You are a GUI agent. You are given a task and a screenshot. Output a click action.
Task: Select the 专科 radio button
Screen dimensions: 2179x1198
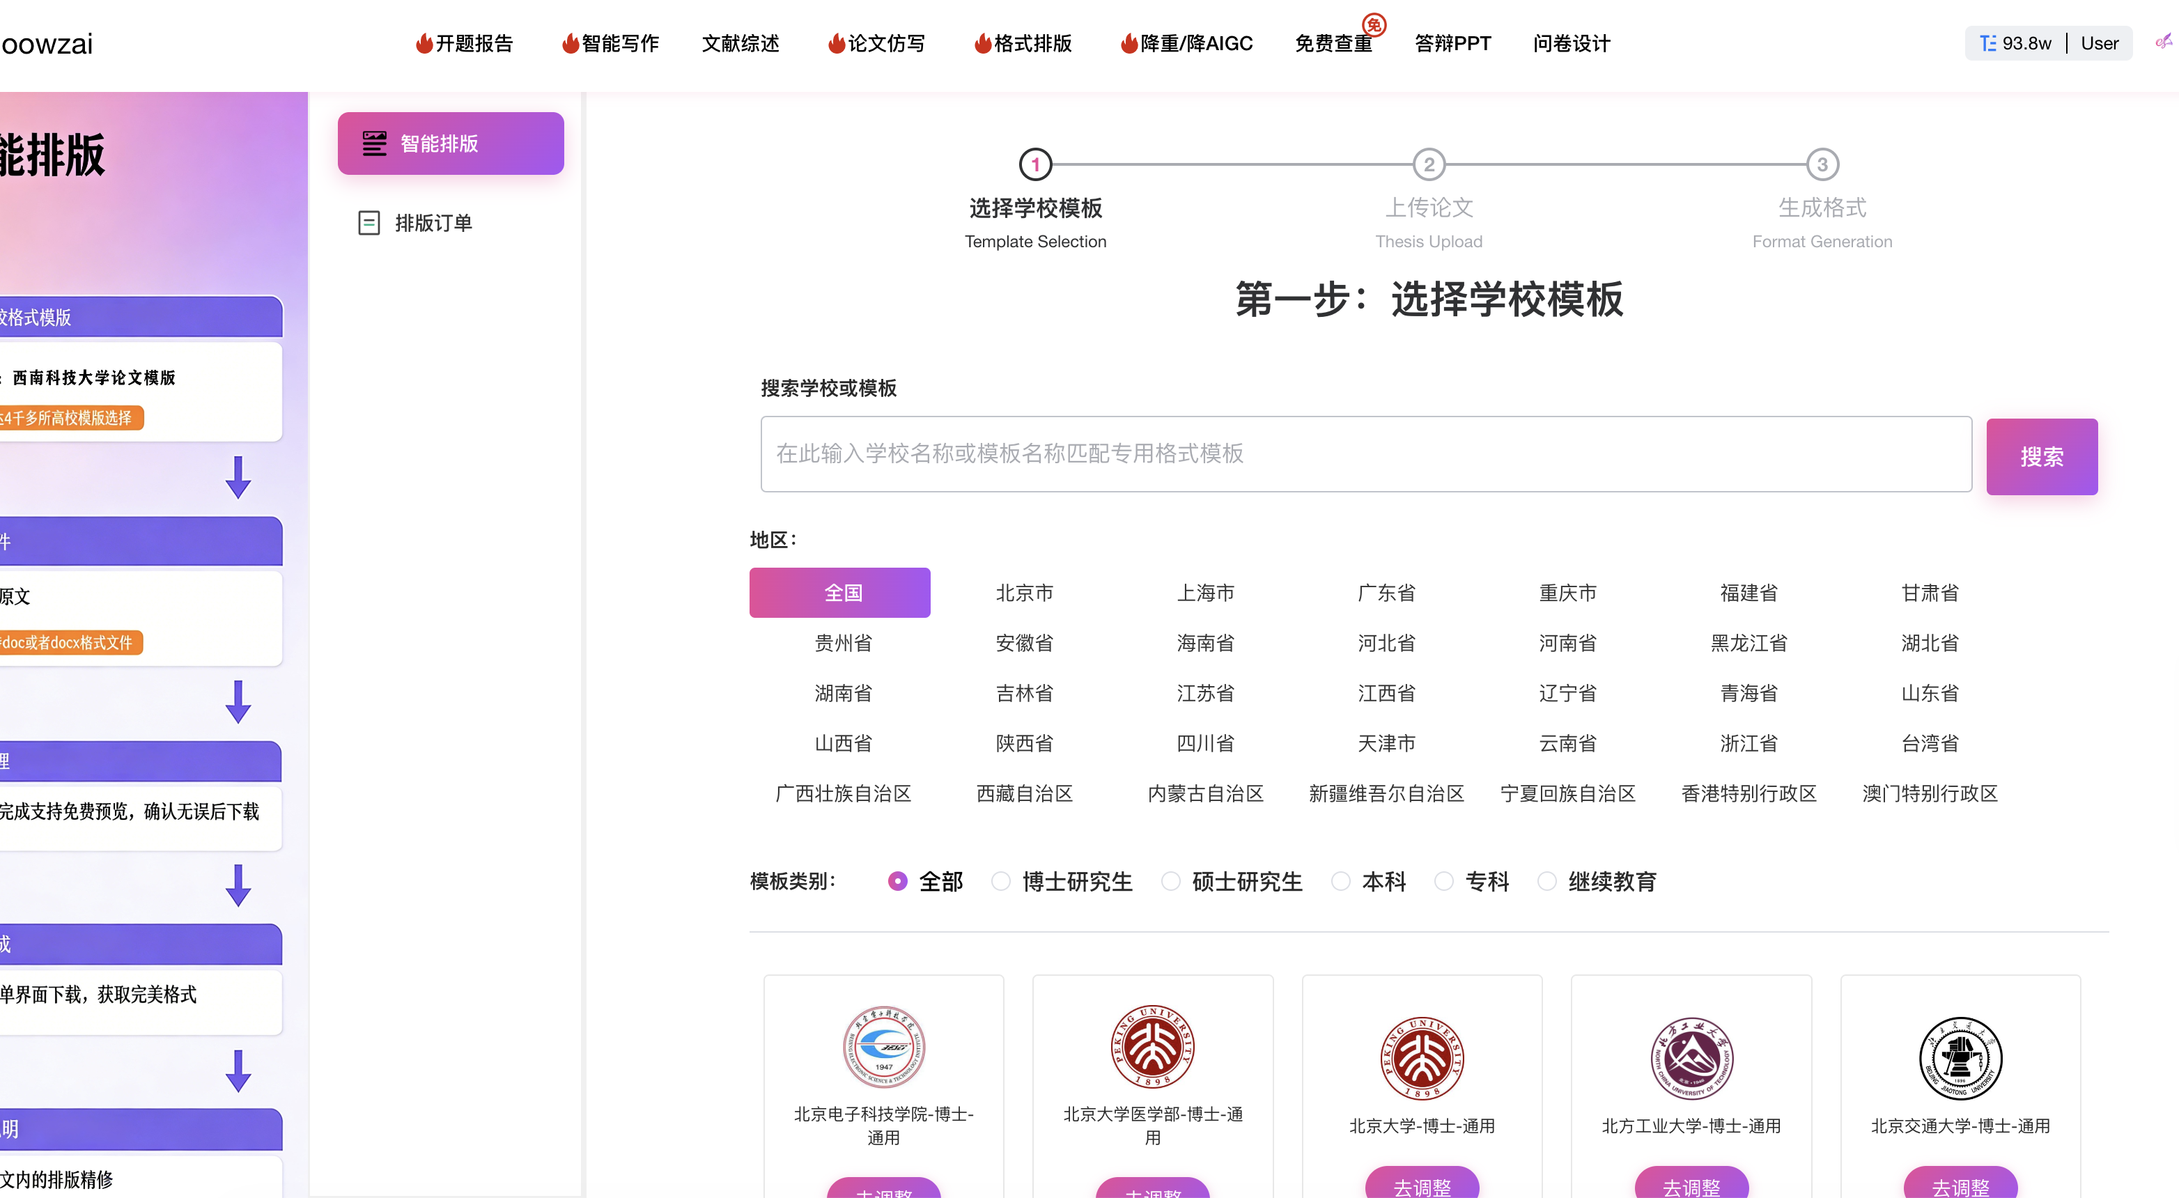point(1444,880)
